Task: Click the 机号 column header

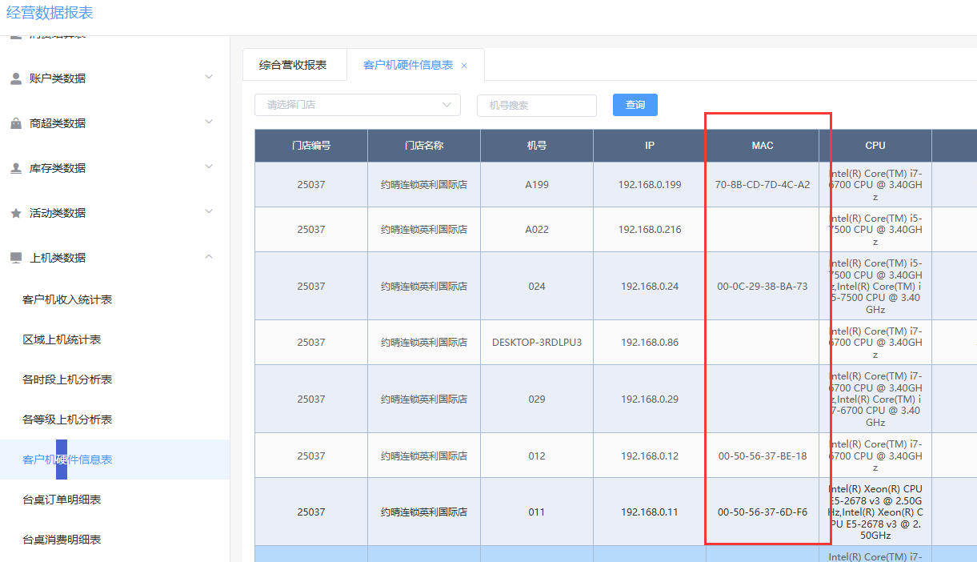Action: coord(537,146)
